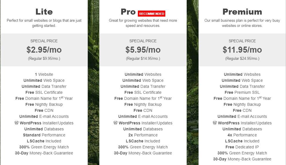Click LSCache Included in Pro plan
The image size is (286, 165).
point(143,141)
